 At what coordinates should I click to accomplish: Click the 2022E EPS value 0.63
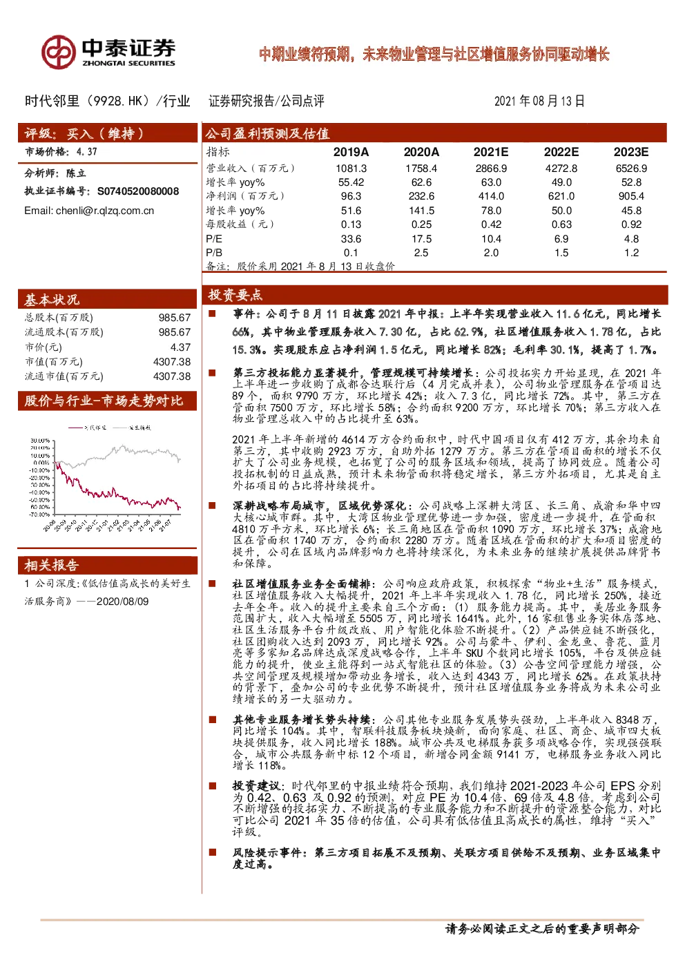pyautogui.click(x=561, y=224)
